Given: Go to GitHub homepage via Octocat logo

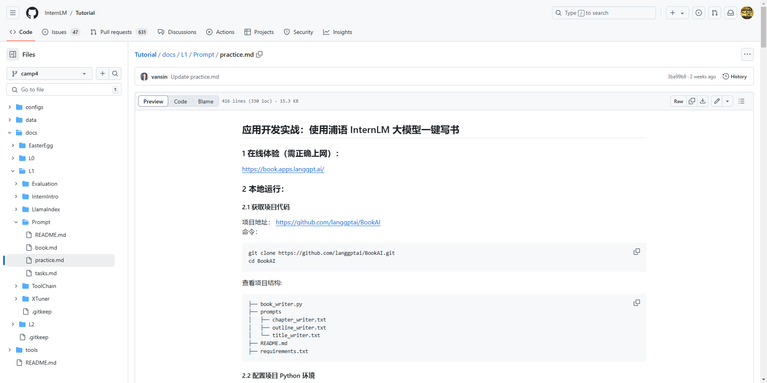Looking at the screenshot, I should pyautogui.click(x=32, y=13).
